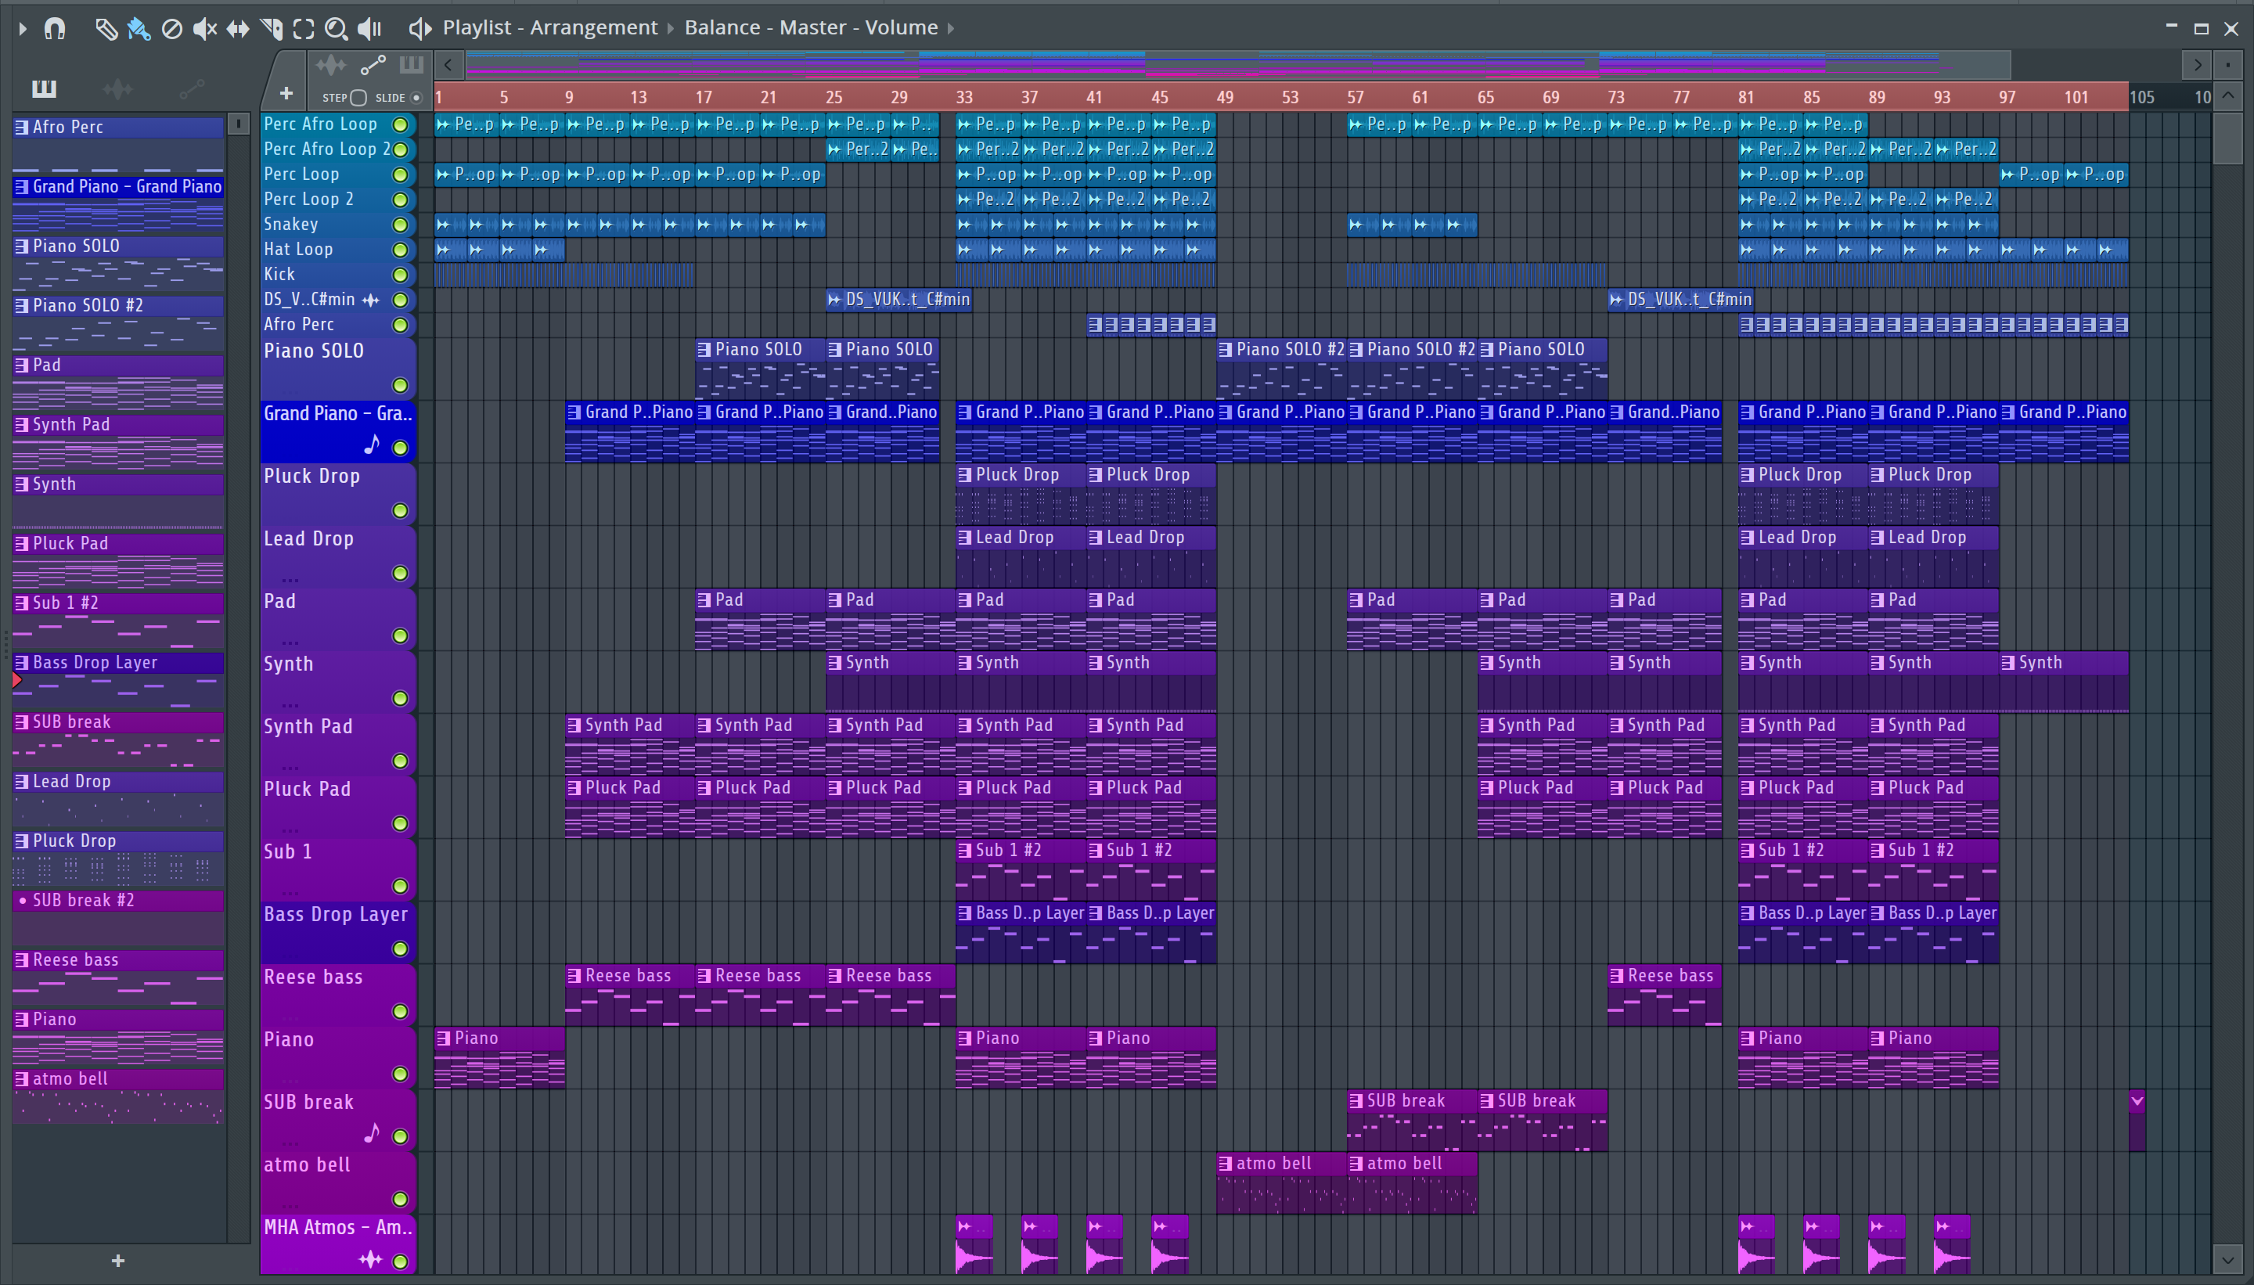The image size is (2254, 1285).
Task: Click timeline ruler at bar 49
Action: click(1225, 97)
